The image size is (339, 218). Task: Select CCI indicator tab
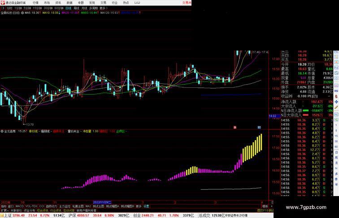pyautogui.click(x=42, y=206)
